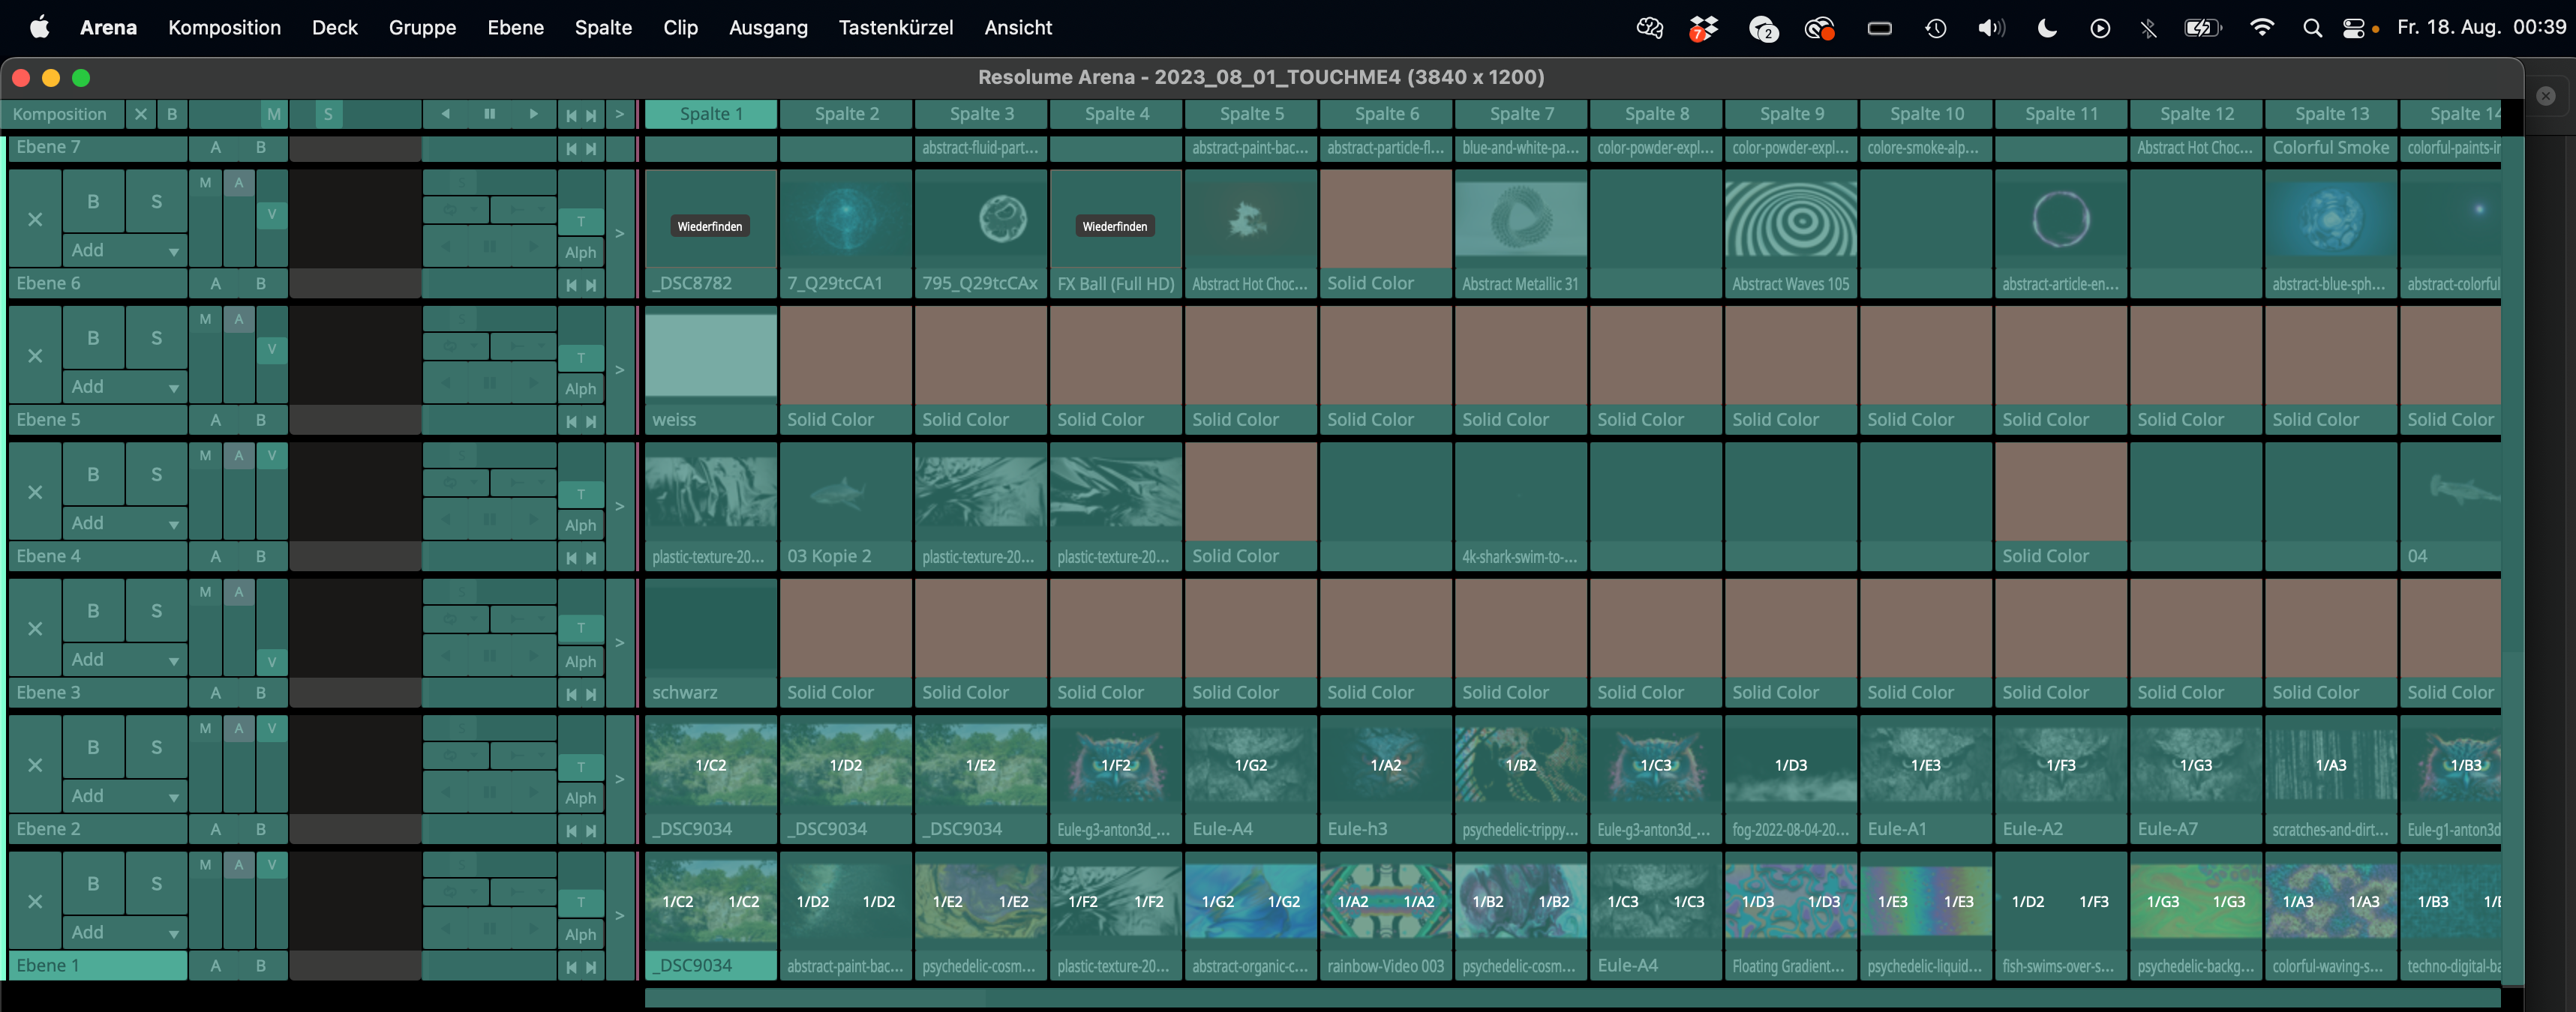Click the Alph button on Ebene 2
The height and width of the screenshot is (1012, 2576).
pyautogui.click(x=580, y=797)
